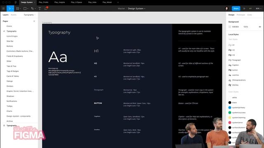Select the Pen tool
Viewport: 264px width, 148px height.
point(32,8)
